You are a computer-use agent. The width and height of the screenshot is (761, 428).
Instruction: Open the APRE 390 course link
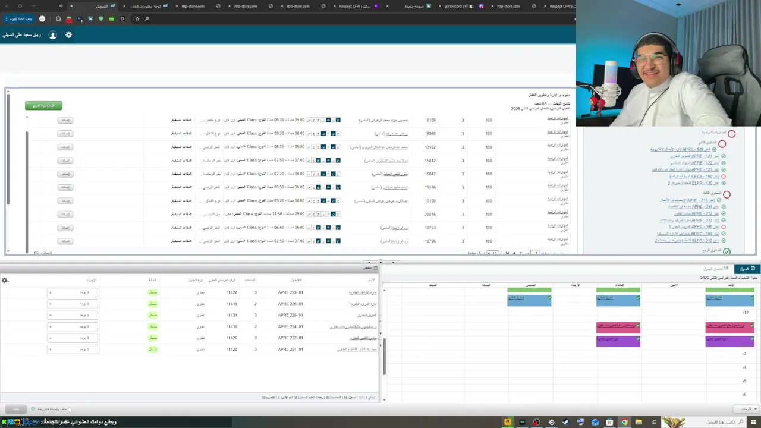coord(693,227)
